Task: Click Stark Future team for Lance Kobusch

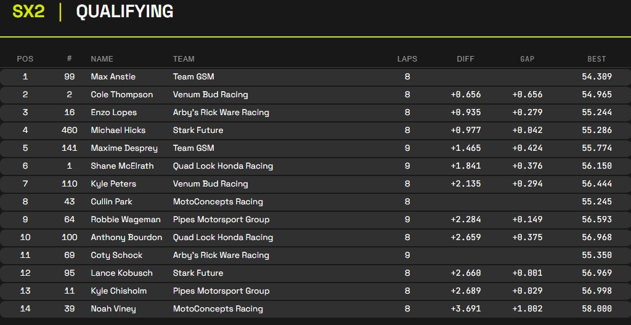Action: pyautogui.click(x=198, y=273)
